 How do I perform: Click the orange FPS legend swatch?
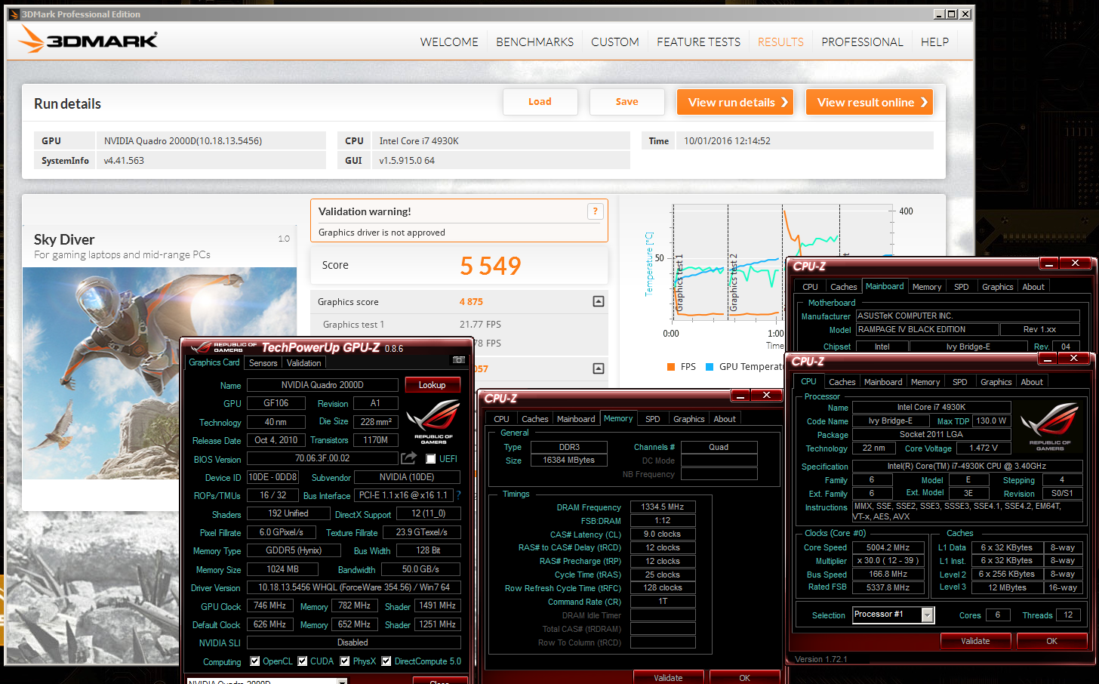pyautogui.click(x=671, y=367)
